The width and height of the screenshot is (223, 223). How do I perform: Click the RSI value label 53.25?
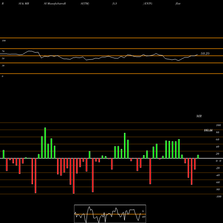tap(205, 54)
